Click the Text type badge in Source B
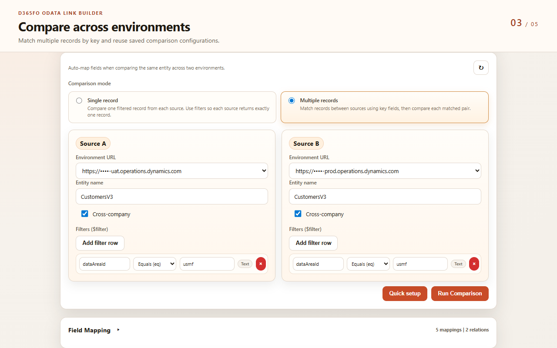Screen dimensions: 557x348 click(x=458, y=264)
